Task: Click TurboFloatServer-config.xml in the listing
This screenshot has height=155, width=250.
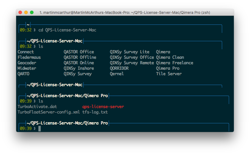Action: (48, 112)
